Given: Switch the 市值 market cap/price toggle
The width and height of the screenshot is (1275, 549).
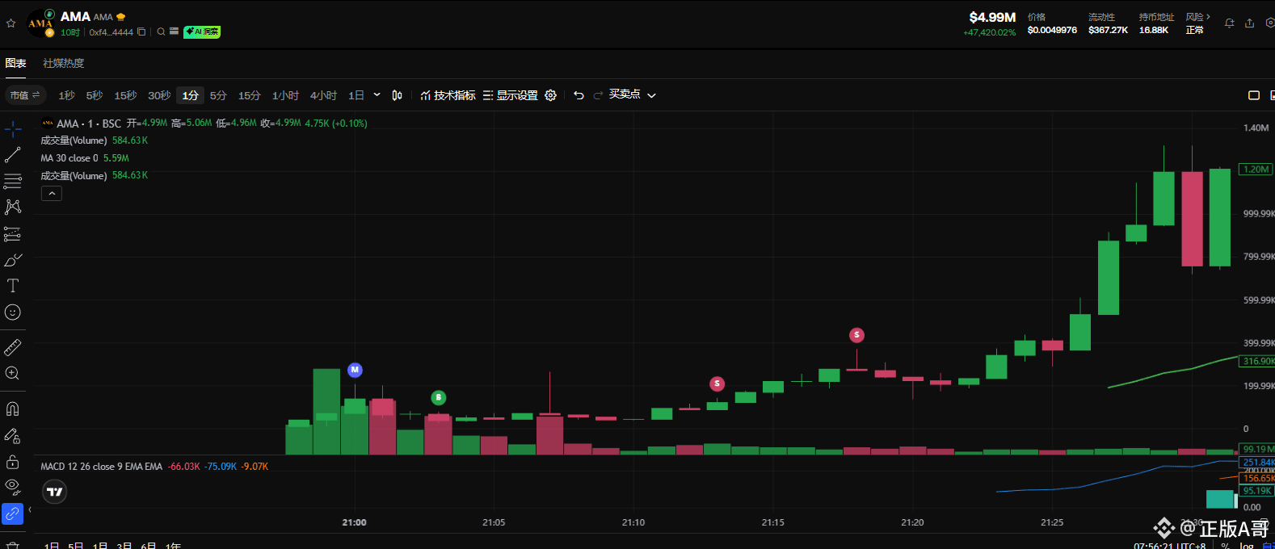Looking at the screenshot, I should pos(25,95).
